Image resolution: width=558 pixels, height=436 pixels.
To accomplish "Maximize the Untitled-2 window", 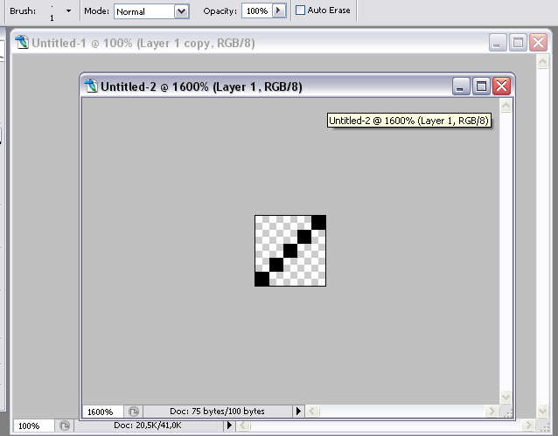I will (481, 87).
